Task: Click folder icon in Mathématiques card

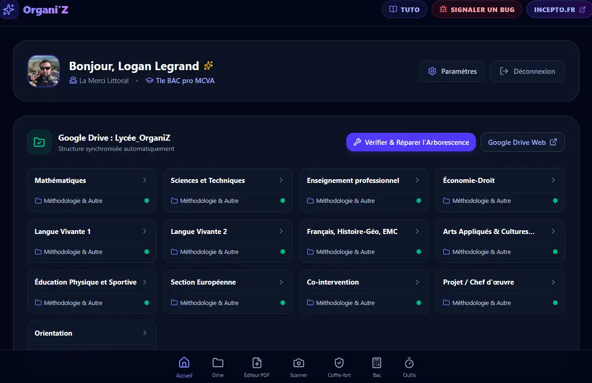Action: click(38, 201)
